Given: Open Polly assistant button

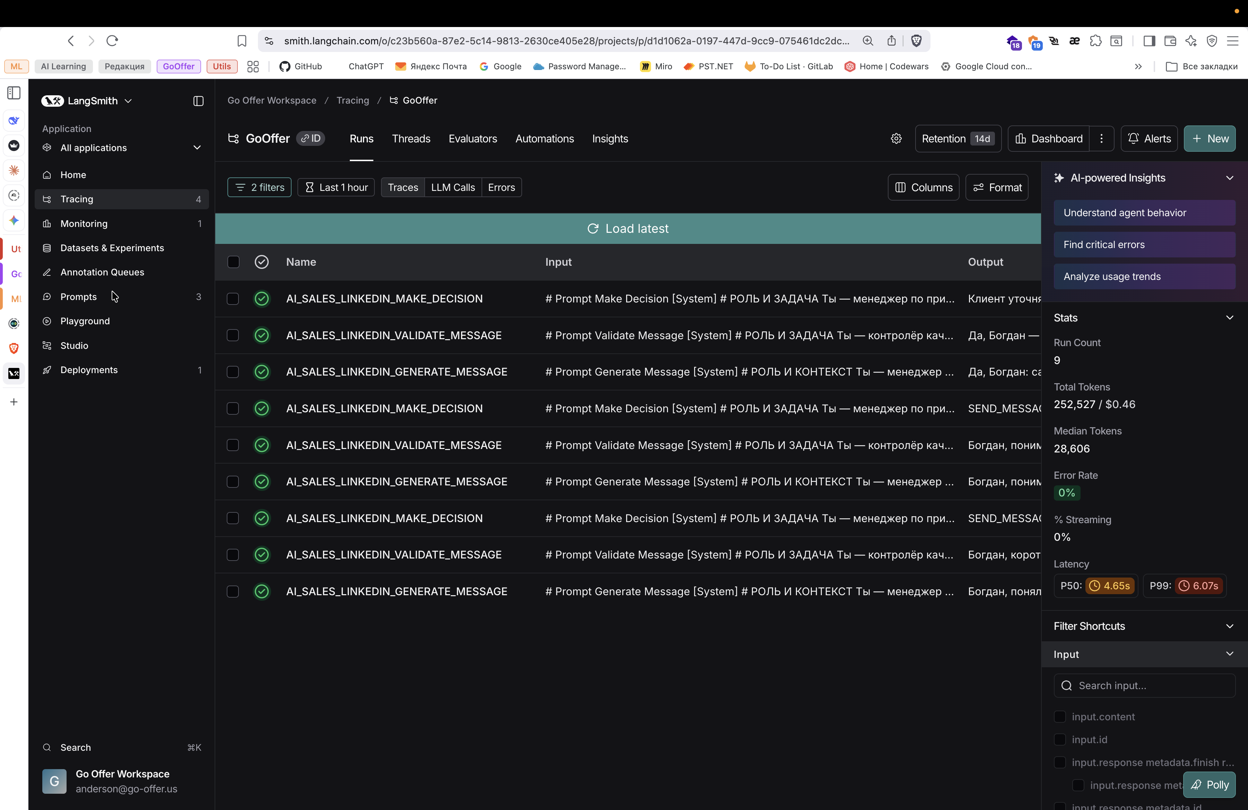Looking at the screenshot, I should coord(1209,784).
